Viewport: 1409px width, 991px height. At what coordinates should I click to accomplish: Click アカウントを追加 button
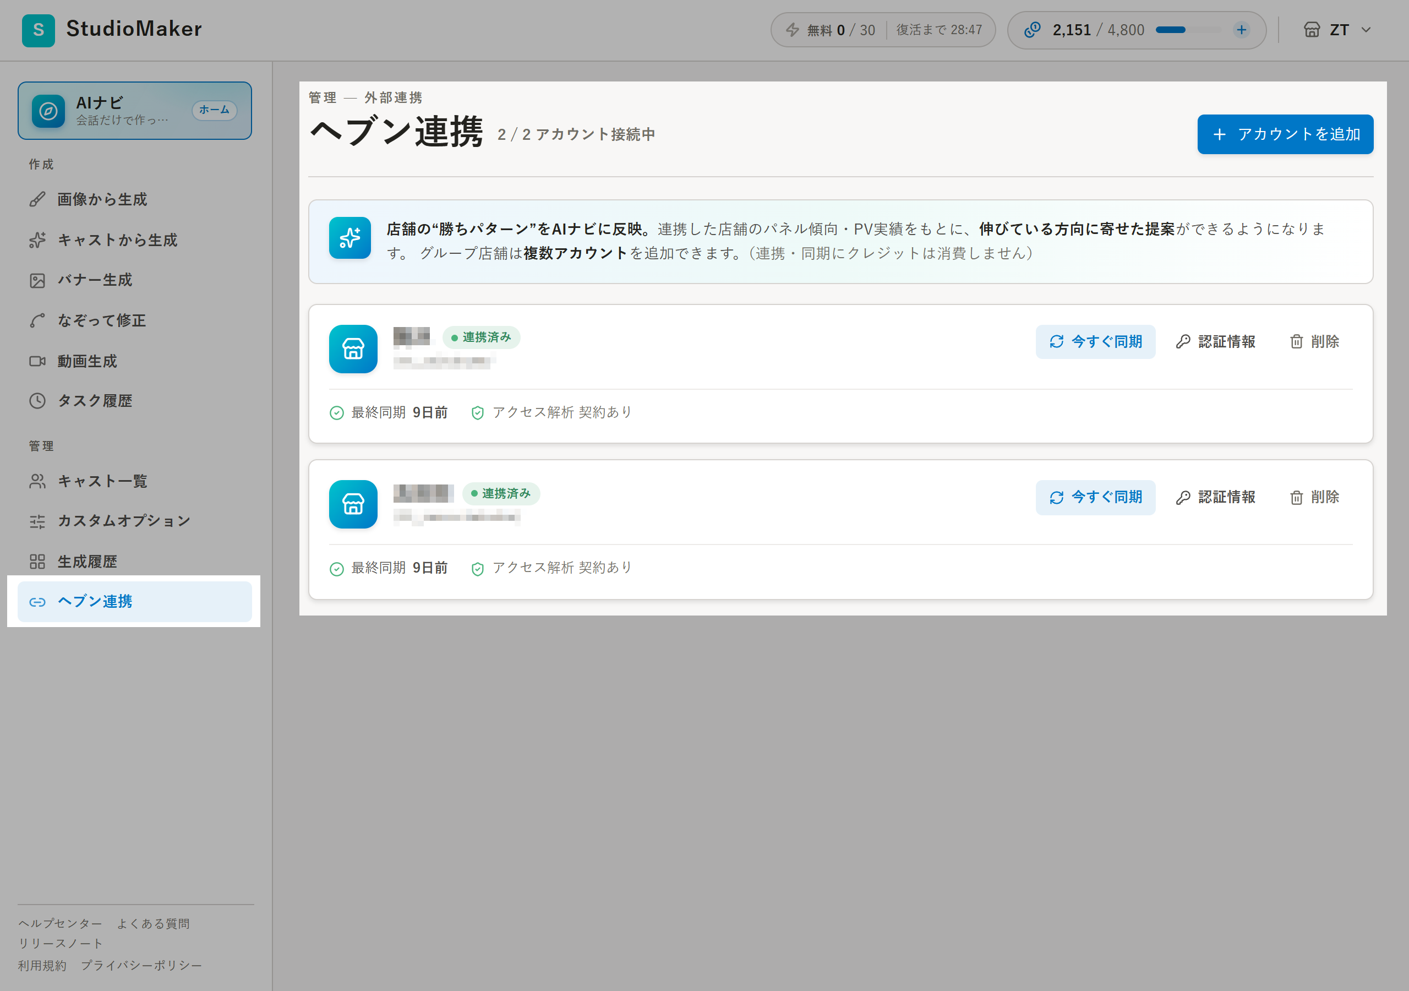[1285, 134]
